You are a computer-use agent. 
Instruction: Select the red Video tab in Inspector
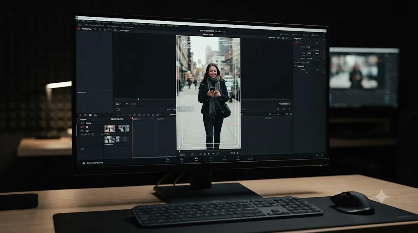pos(297,42)
